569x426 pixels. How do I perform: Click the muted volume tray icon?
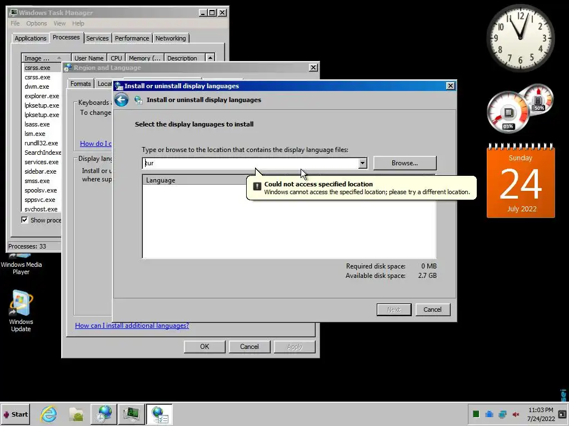[x=516, y=414]
